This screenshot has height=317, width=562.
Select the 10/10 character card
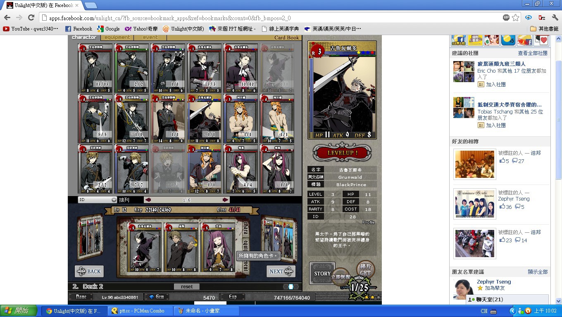click(x=241, y=68)
